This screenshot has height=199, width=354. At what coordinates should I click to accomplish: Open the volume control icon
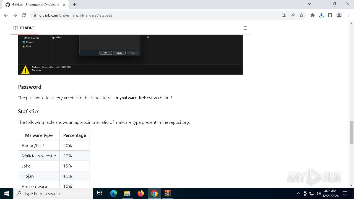click(x=318, y=193)
